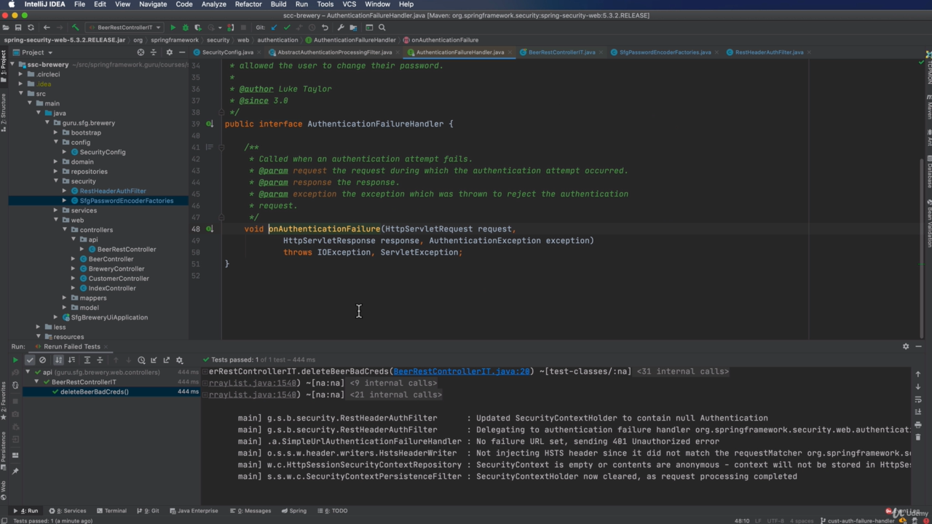Click the BeerRestControllerIT.java:20 stack trace link
Image resolution: width=932 pixels, height=524 pixels.
coord(462,371)
